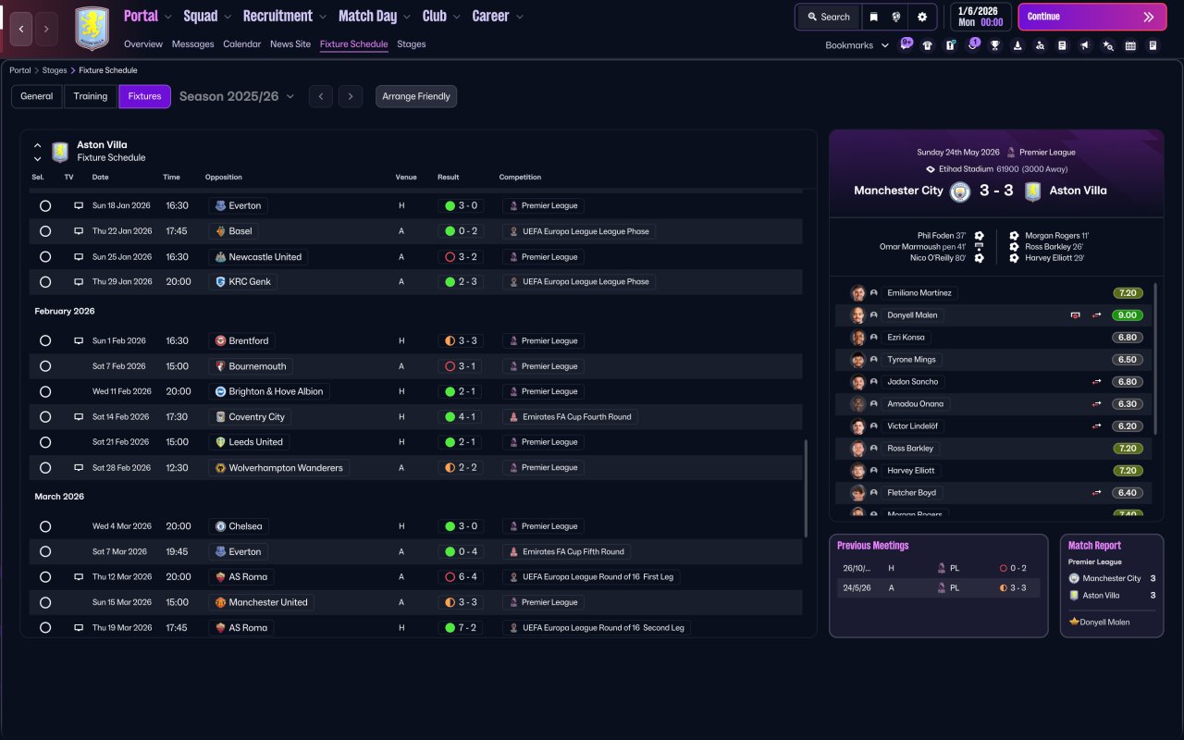The width and height of the screenshot is (1184, 740).
Task: Select the Chelsea fixture radio button
Action: click(x=45, y=526)
